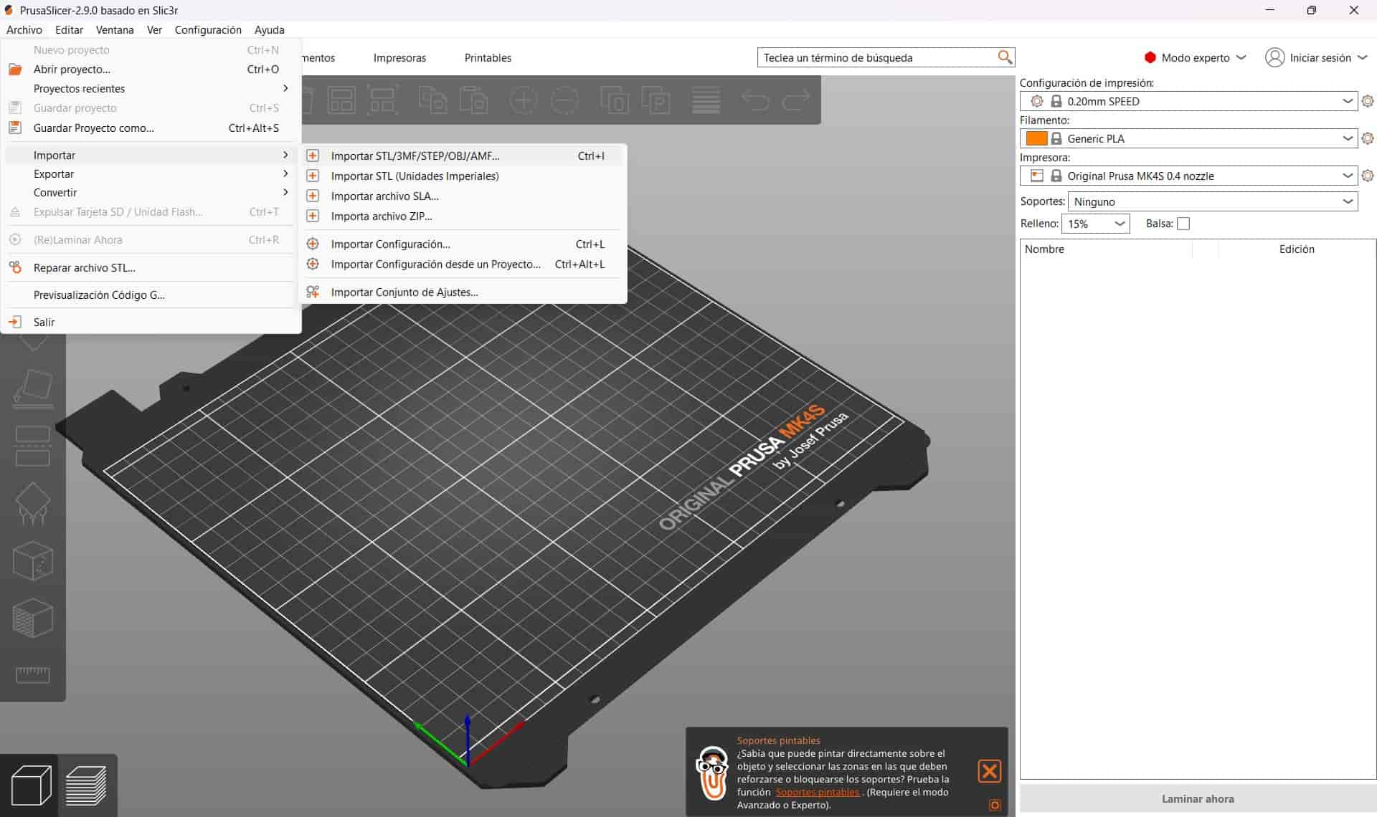Image resolution: width=1377 pixels, height=817 pixels.
Task: Select the Paint-on supports tool
Action: pos(33,503)
